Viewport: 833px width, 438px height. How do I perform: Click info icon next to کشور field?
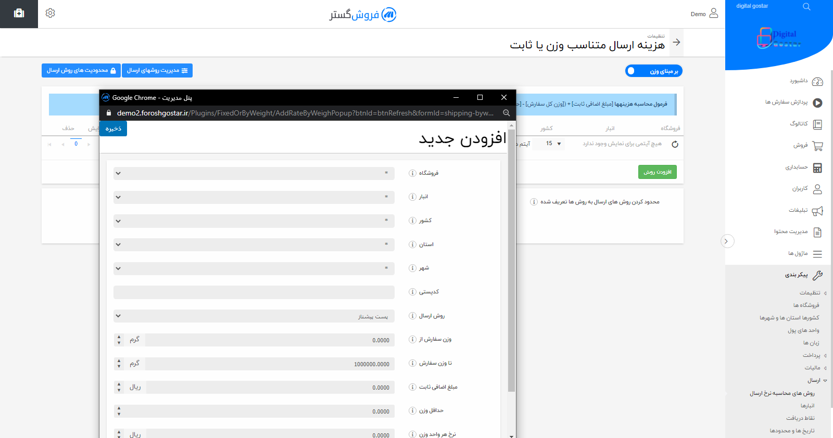pos(412,221)
